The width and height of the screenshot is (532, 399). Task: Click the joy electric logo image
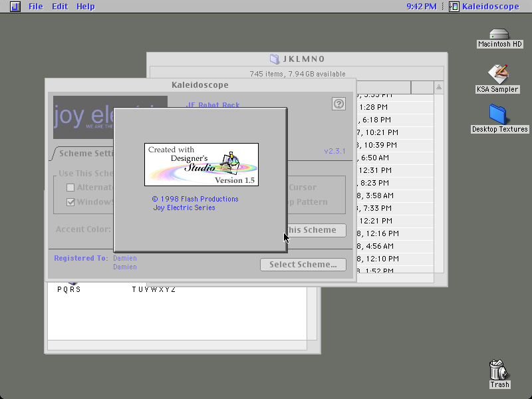[x=84, y=117]
